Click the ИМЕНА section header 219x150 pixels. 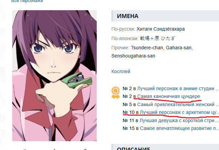point(165,16)
